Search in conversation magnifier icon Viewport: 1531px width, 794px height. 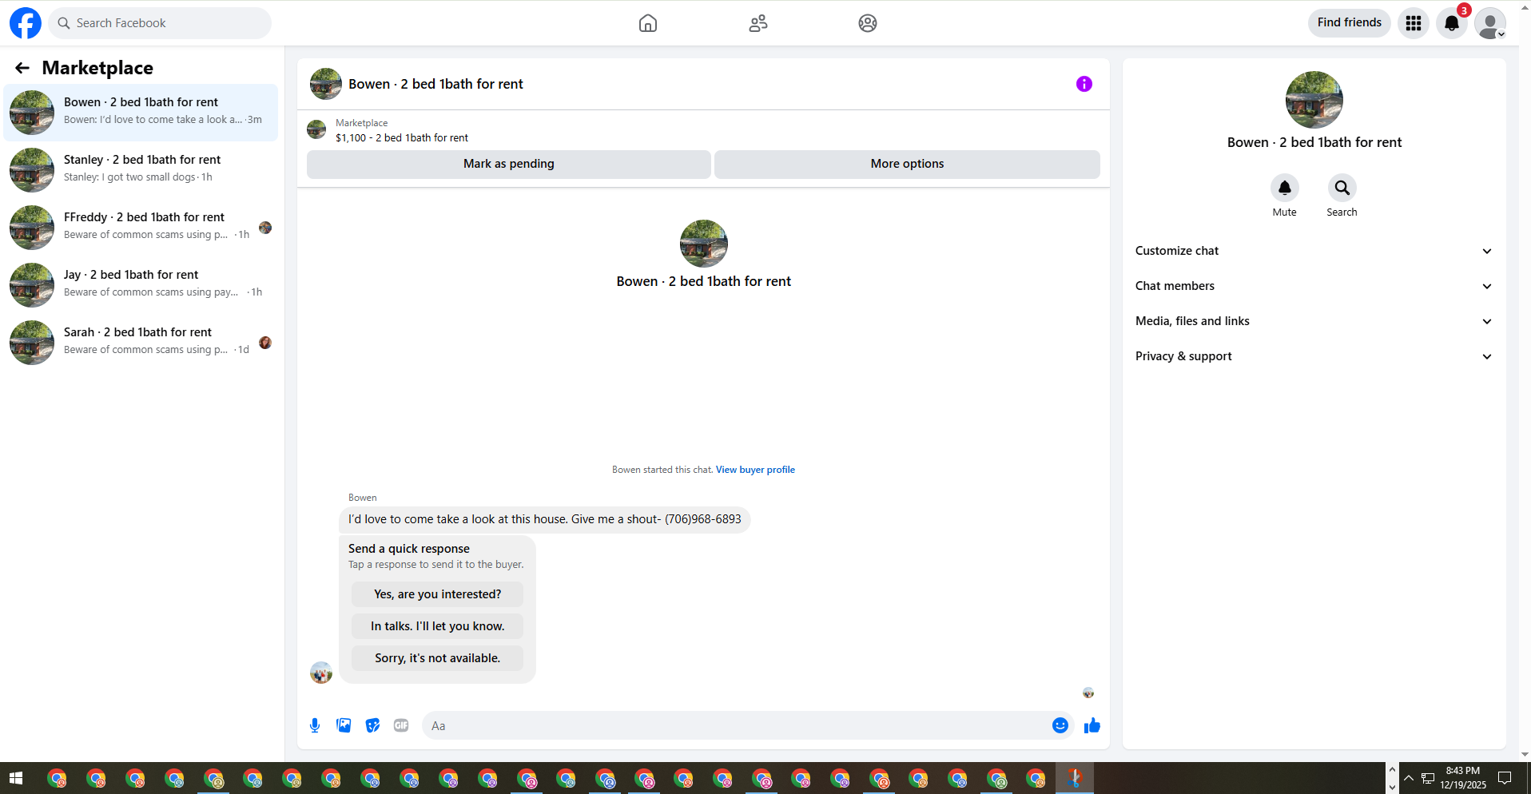[1342, 188]
